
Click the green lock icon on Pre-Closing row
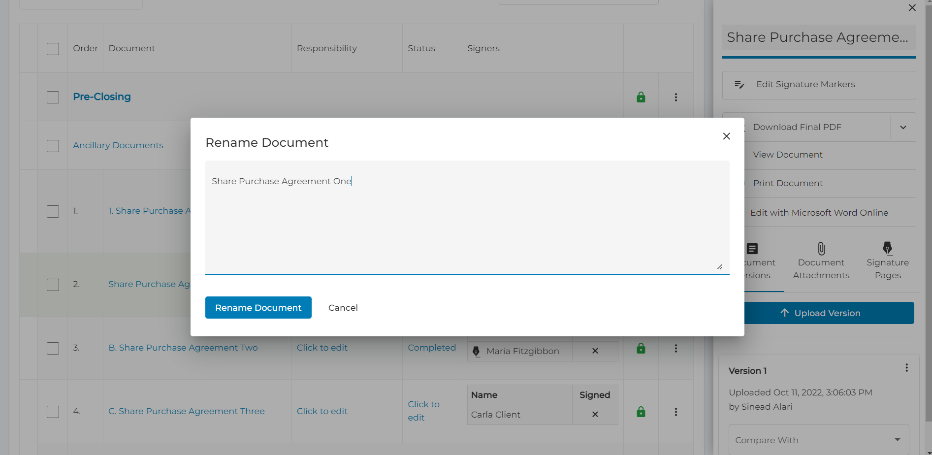[641, 97]
